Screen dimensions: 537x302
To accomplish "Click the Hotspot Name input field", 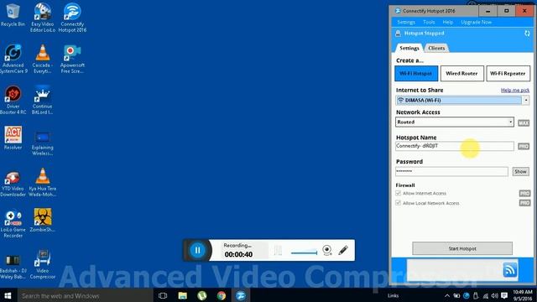I will click(455, 146).
